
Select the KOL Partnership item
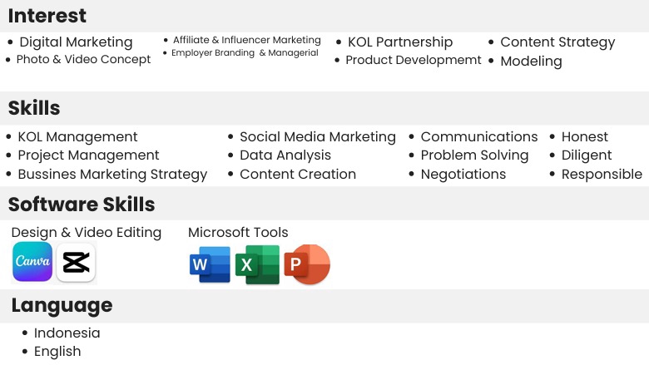coord(400,42)
